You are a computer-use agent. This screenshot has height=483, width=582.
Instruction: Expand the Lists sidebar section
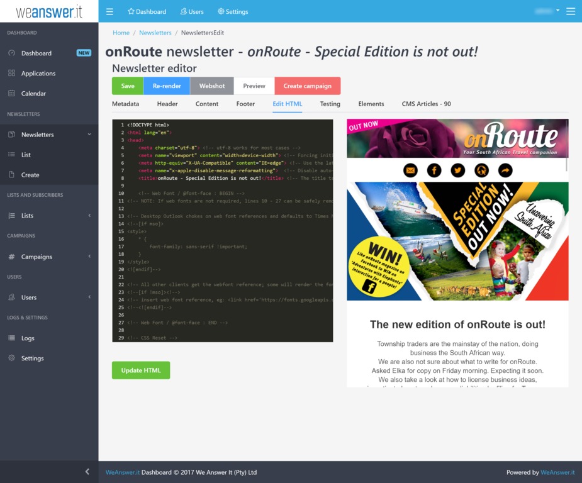[49, 216]
